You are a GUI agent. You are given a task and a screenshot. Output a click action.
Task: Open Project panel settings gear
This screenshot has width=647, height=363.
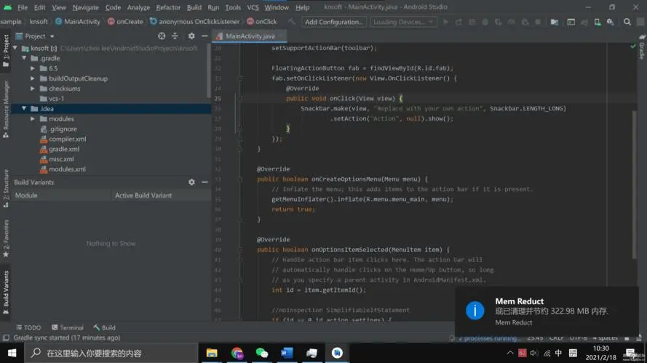(x=191, y=36)
